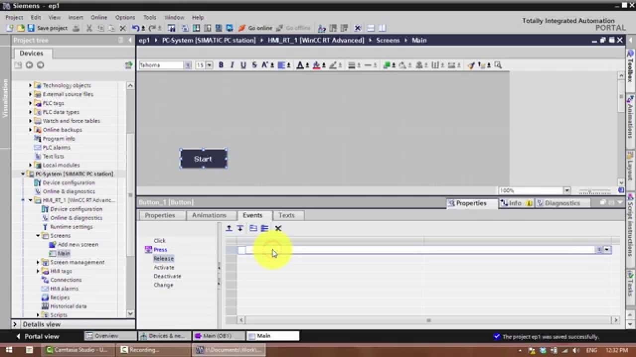Click Camtasia Studio in Windows taskbar
The image size is (636, 357).
tap(78, 350)
